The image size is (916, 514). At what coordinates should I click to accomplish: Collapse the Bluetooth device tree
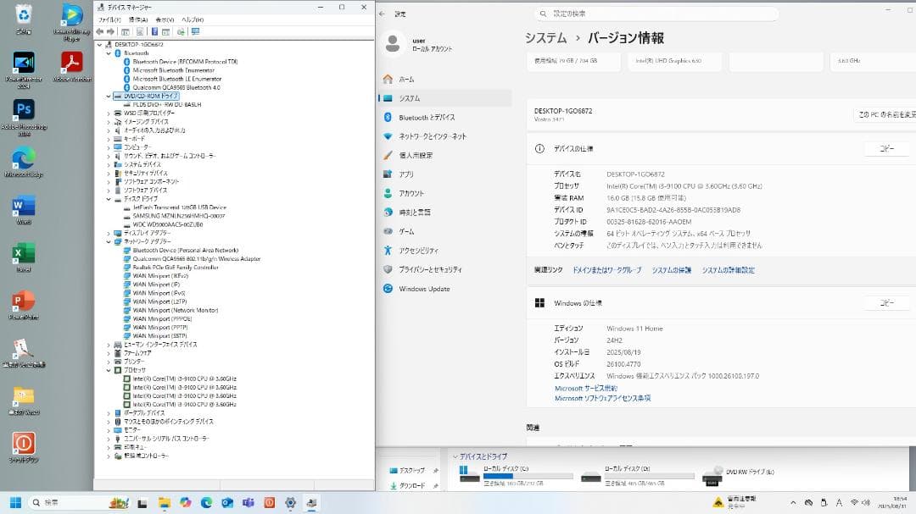(108, 53)
